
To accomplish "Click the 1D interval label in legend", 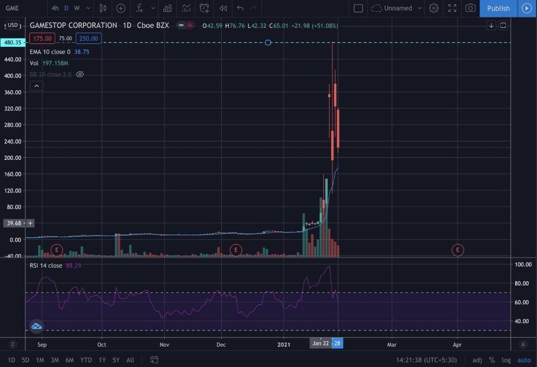I will tap(127, 25).
